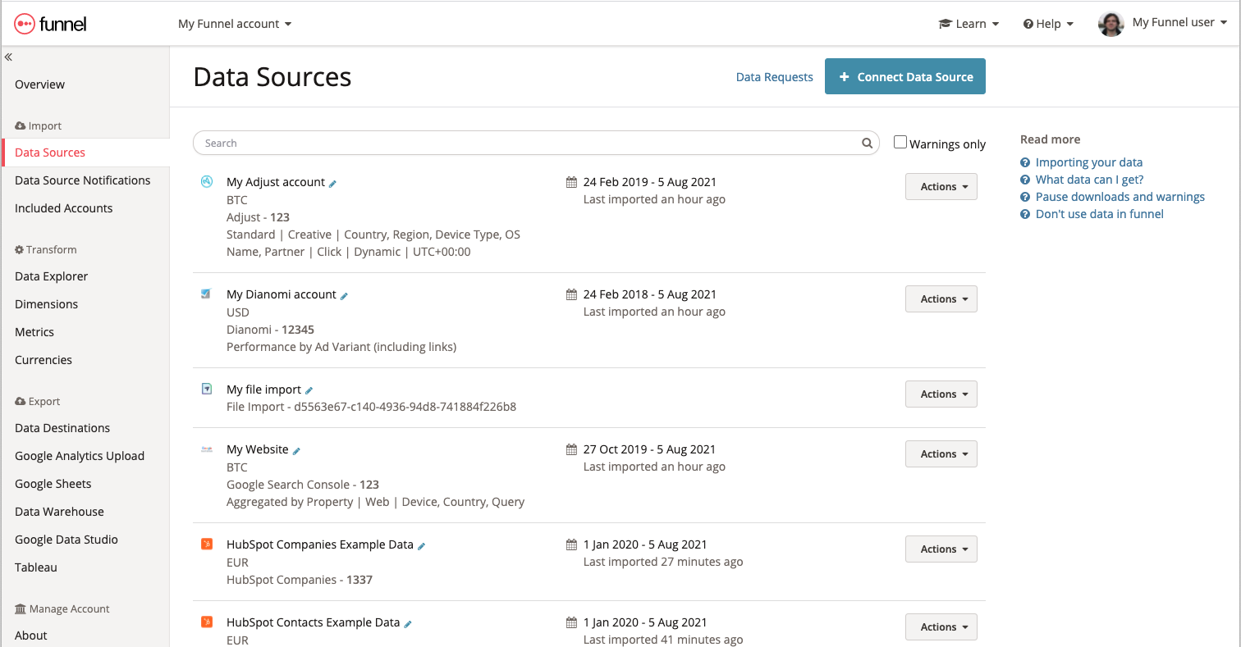Collapse the sidebar with double-chevron icon
Screen dimensions: 1241x647
(8, 57)
